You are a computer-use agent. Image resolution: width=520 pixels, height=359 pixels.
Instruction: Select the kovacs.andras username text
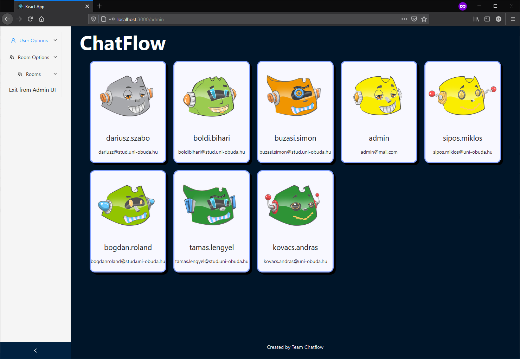(295, 248)
